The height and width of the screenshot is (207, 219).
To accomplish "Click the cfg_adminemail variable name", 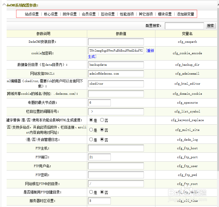I will tap(187, 73).
